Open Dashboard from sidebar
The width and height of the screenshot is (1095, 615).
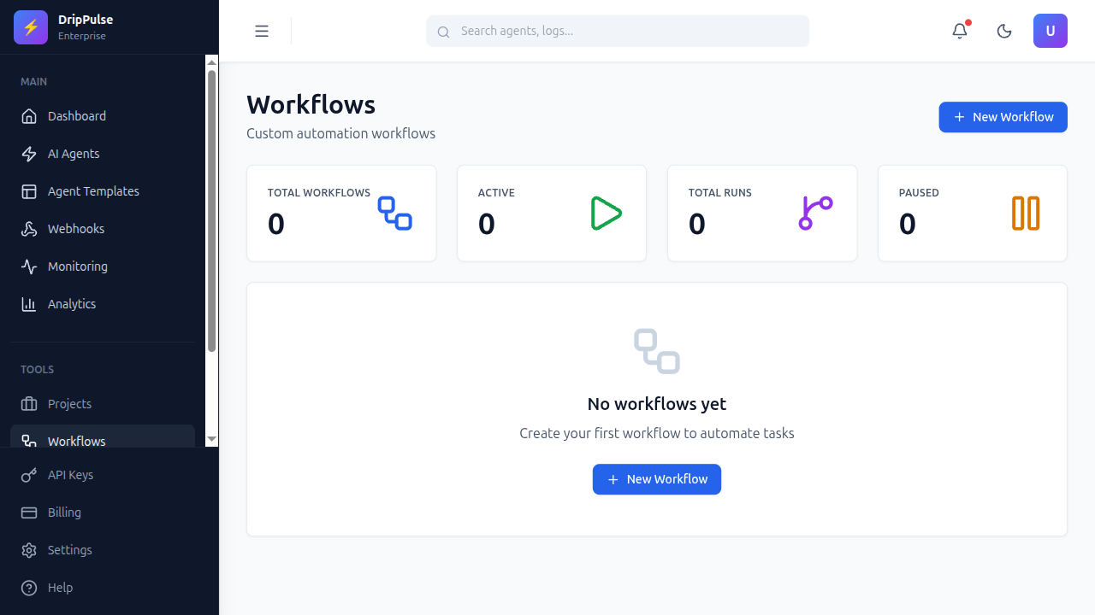pos(103,116)
